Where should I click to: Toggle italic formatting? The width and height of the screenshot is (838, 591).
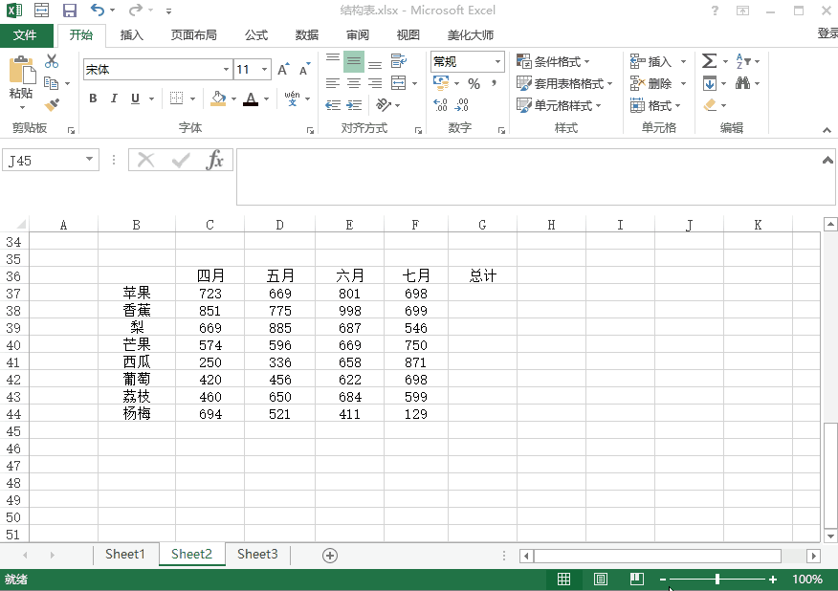(x=114, y=98)
